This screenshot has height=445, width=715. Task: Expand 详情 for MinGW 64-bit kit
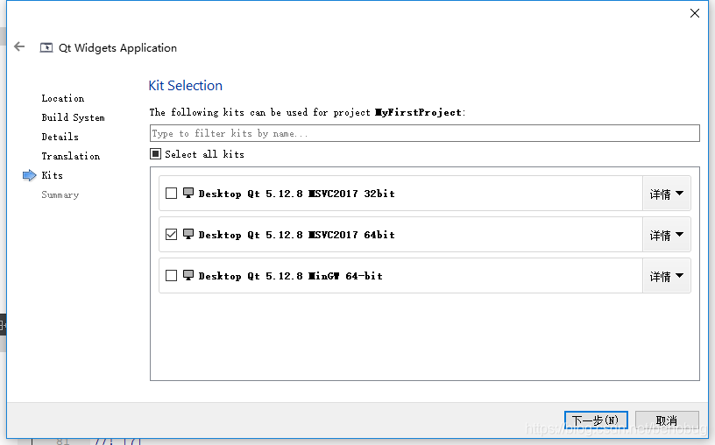tap(666, 276)
